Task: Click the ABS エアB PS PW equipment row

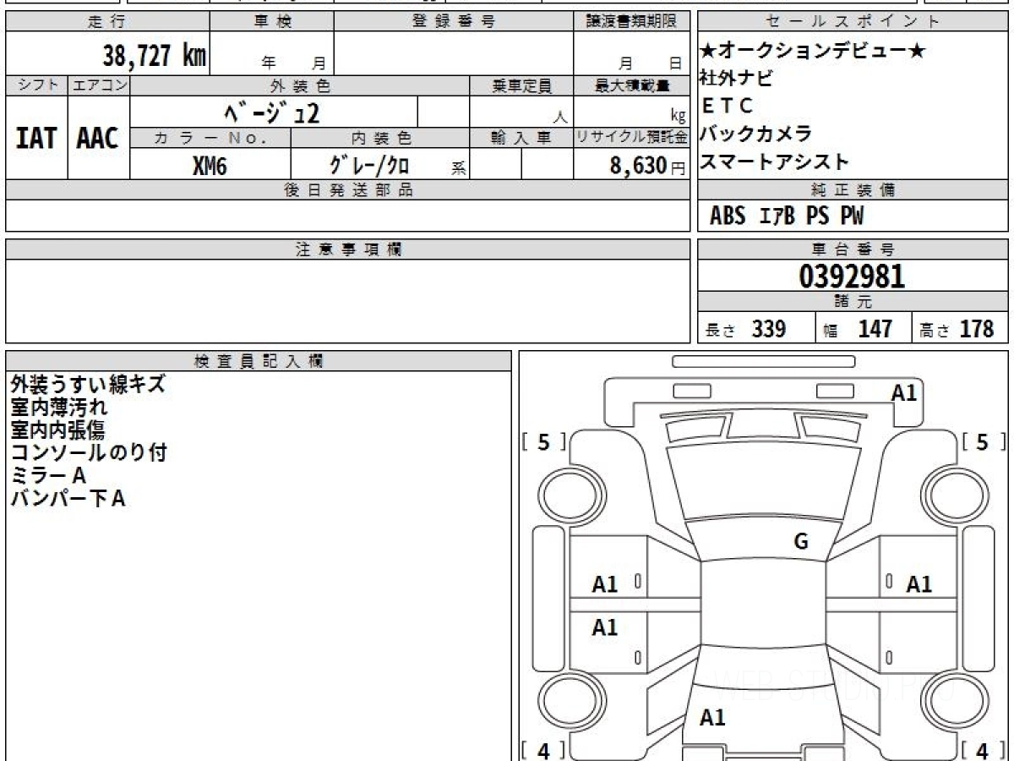Action: click(787, 216)
